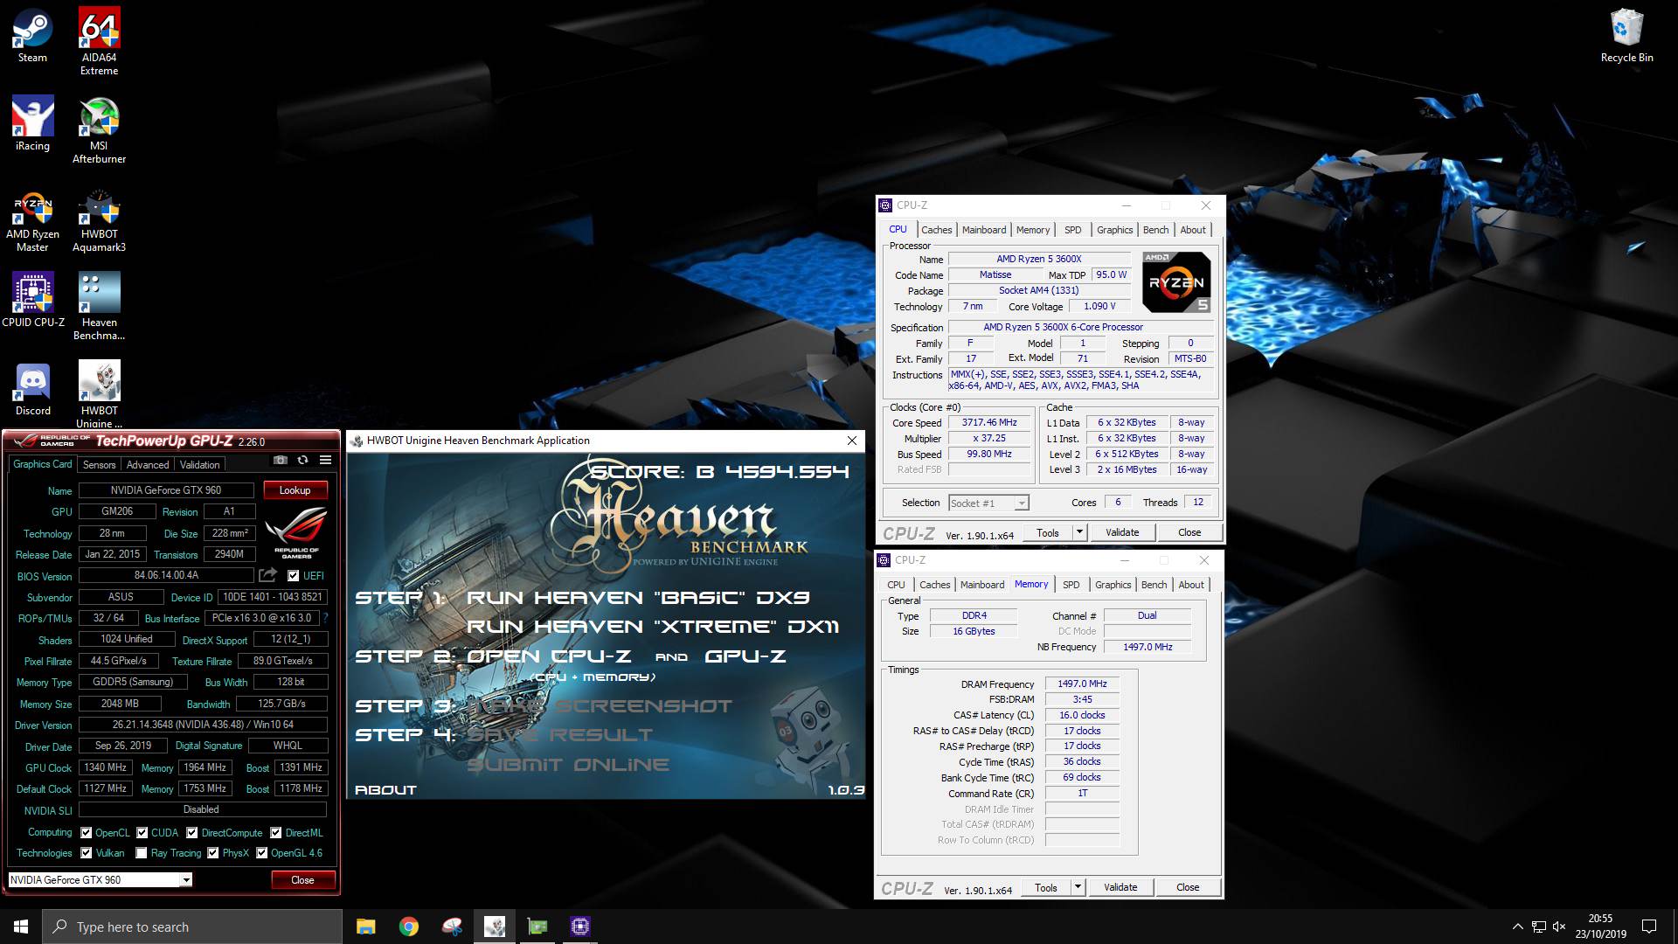
Task: Open Bench tab in upper CPU-Z
Action: 1155,230
